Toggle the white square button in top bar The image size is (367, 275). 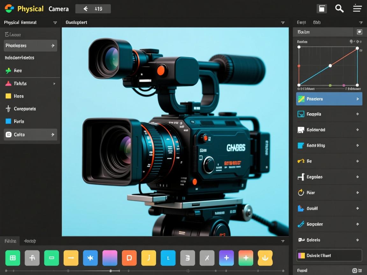click(322, 9)
